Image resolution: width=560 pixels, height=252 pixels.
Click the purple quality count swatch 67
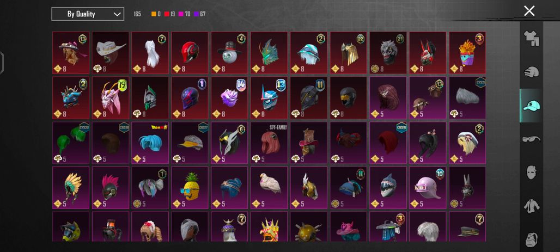tap(199, 14)
